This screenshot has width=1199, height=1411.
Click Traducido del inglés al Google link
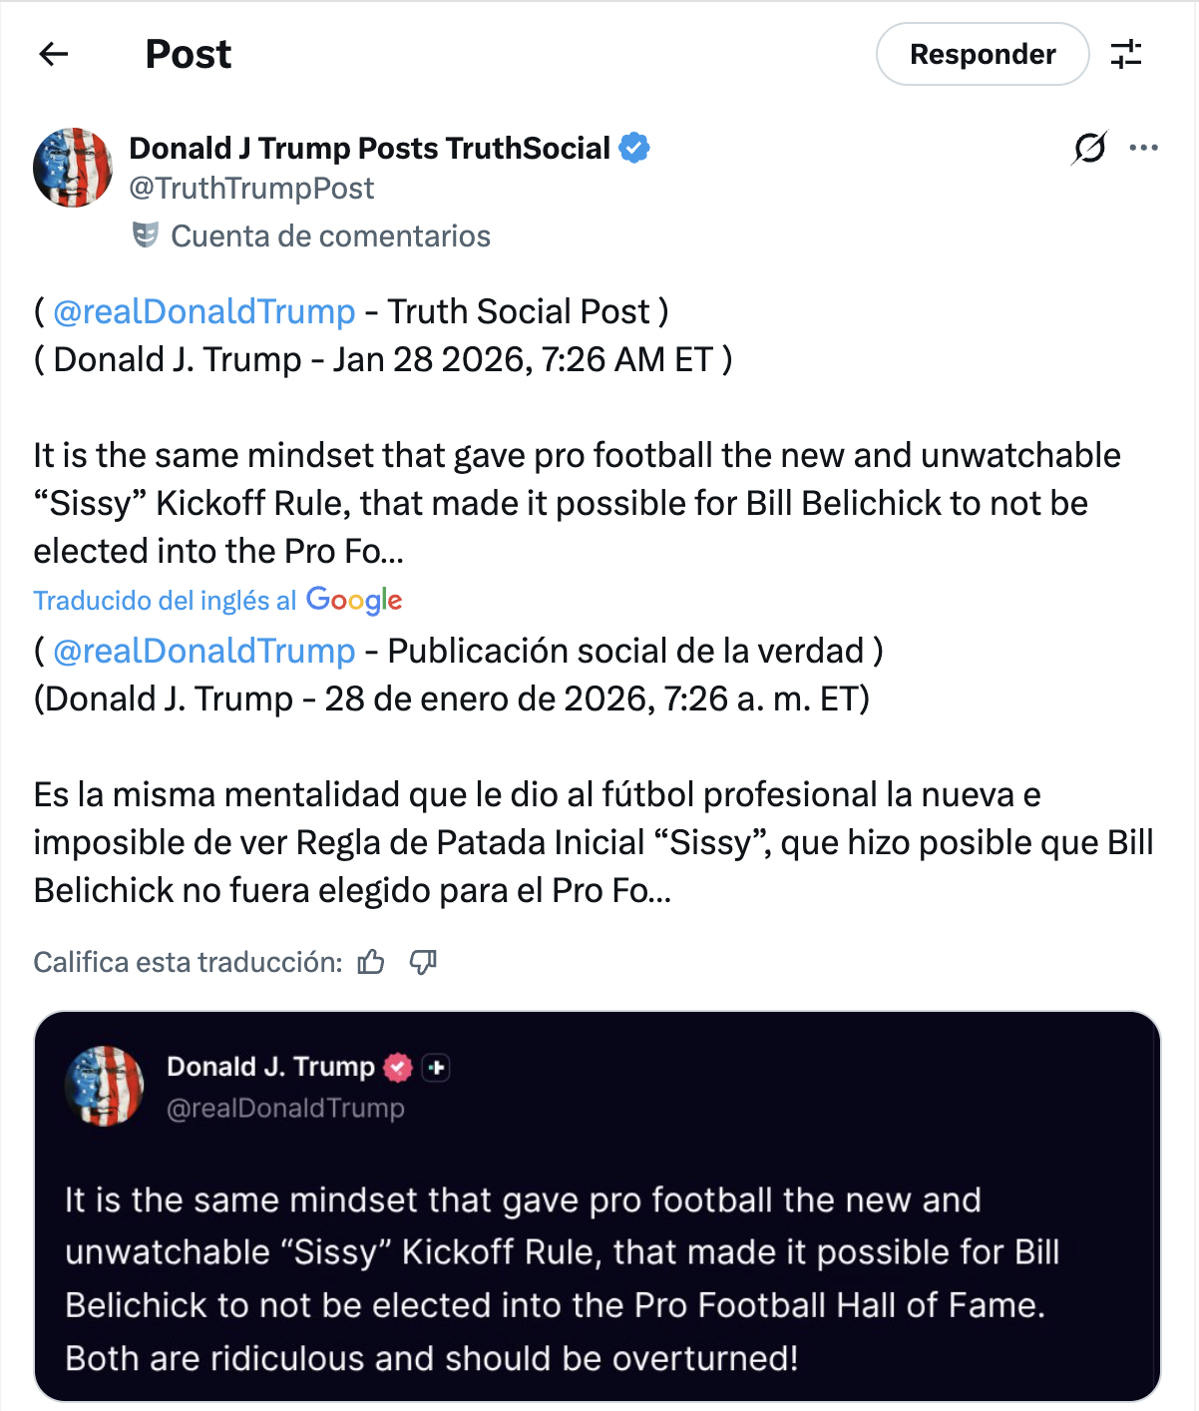(166, 601)
